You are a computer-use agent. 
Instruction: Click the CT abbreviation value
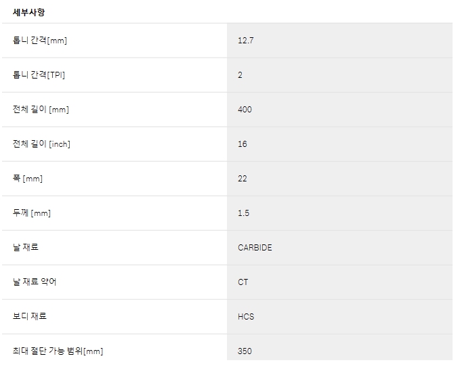click(243, 282)
